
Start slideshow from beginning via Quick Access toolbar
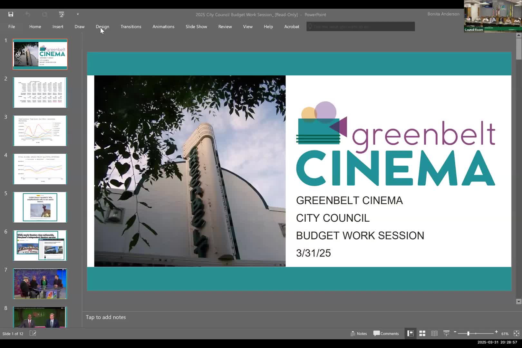61,14
